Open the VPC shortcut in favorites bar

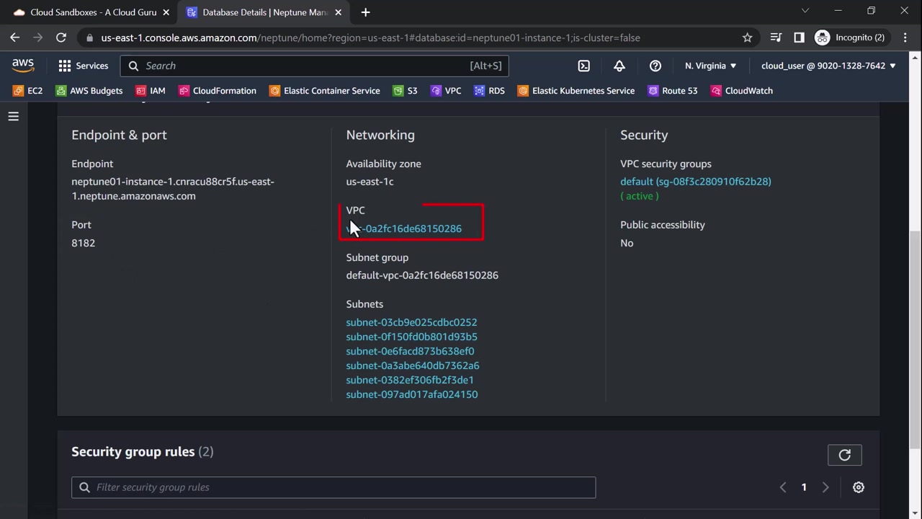pos(446,91)
